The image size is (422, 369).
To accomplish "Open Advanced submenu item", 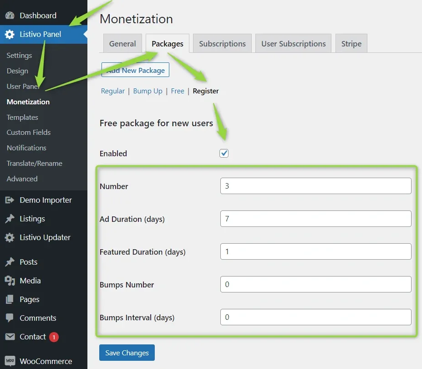I will point(22,179).
